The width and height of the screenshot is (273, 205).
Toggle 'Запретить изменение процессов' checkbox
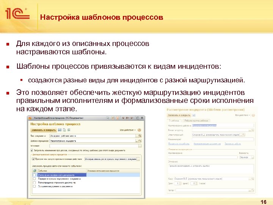pyautogui.click(x=32, y=150)
